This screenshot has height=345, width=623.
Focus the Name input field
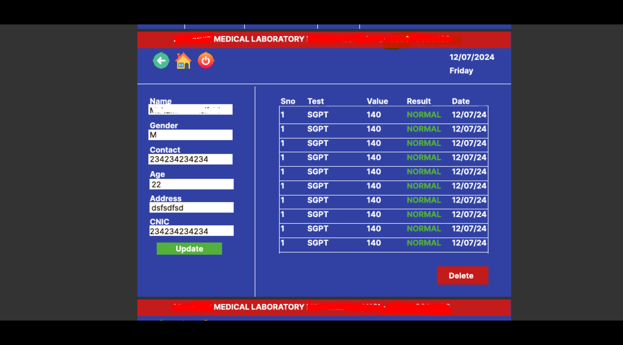tap(191, 110)
